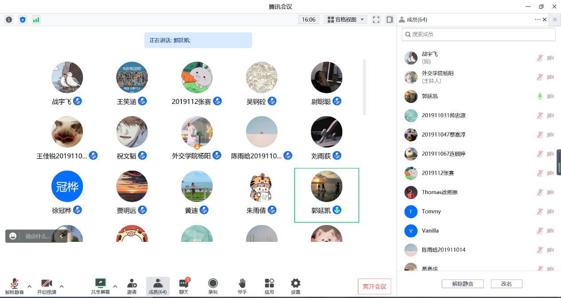Raise hand with 举手 icon
This screenshot has height=298, width=561.
click(242, 286)
